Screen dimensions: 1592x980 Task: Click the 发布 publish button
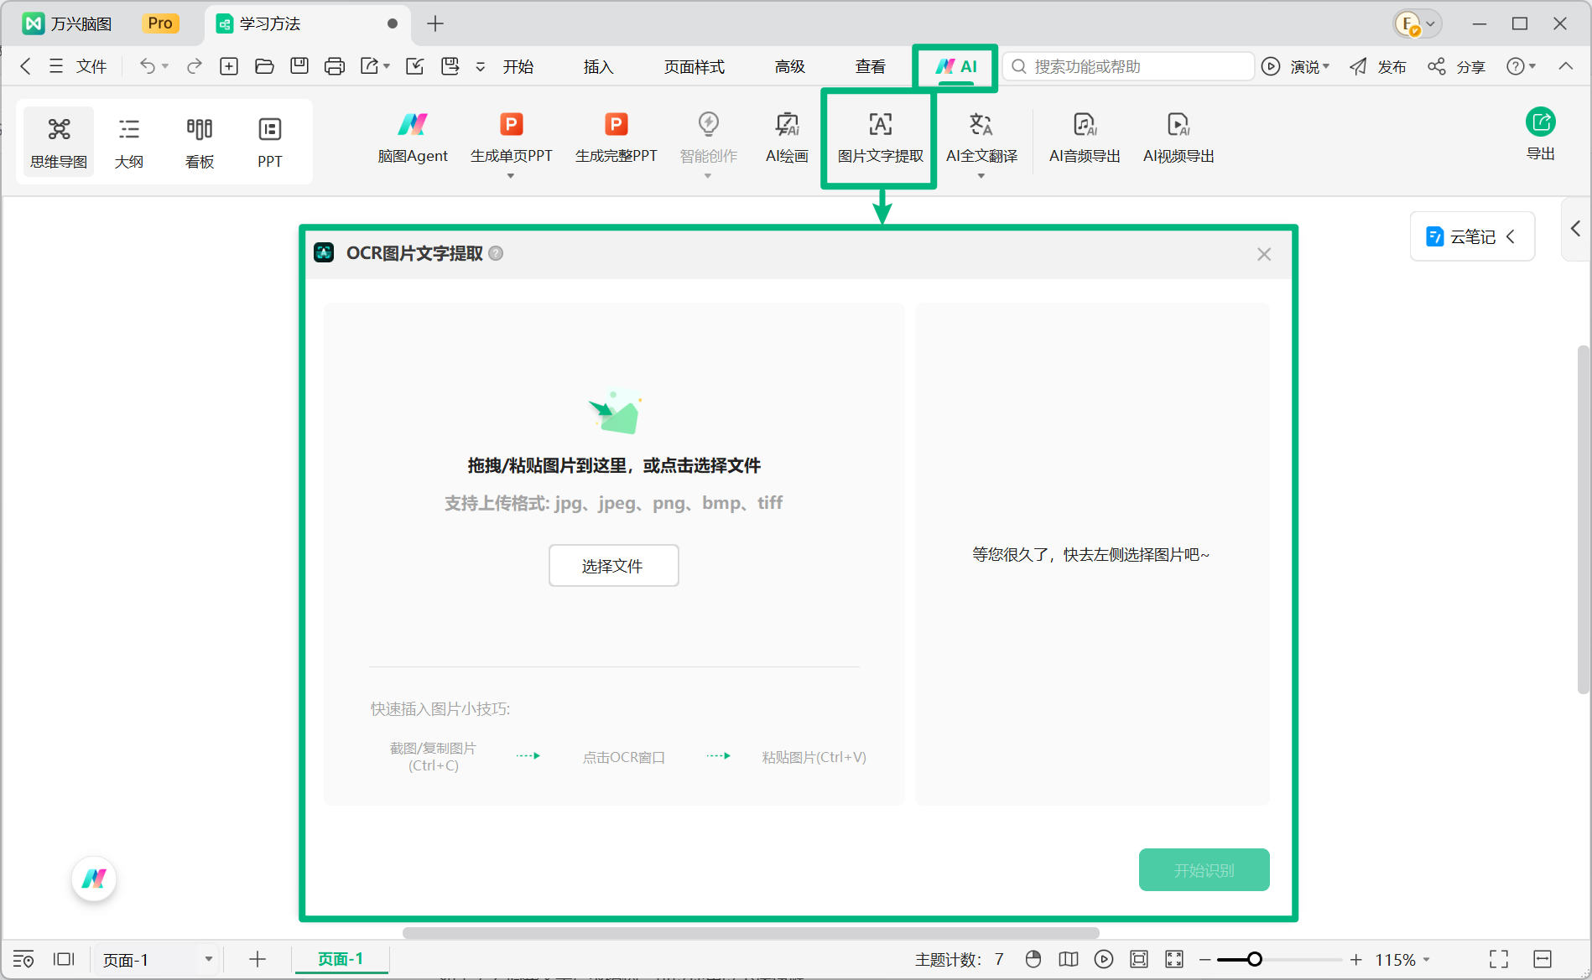1377,66
